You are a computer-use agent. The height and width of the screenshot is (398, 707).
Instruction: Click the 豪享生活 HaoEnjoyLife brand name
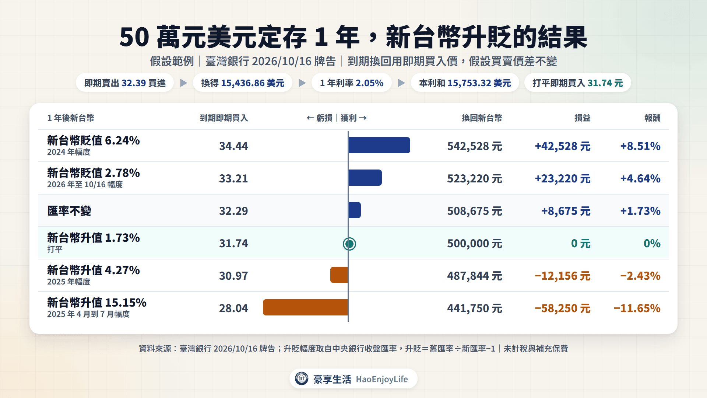click(x=360, y=379)
